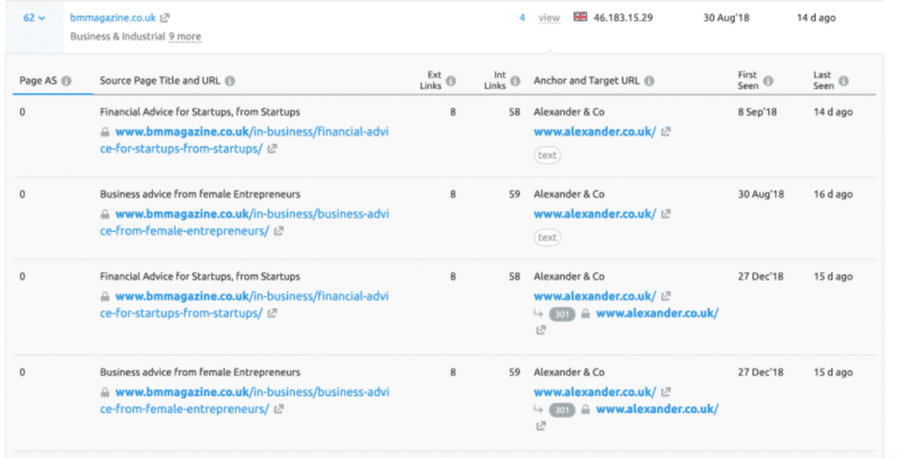Sort by Last Seen column

(823, 80)
